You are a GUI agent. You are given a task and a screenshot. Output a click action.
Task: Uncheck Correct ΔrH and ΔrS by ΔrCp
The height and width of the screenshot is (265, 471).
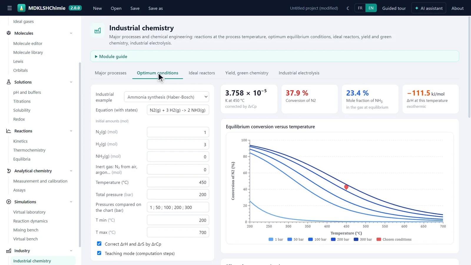pyautogui.click(x=99, y=244)
